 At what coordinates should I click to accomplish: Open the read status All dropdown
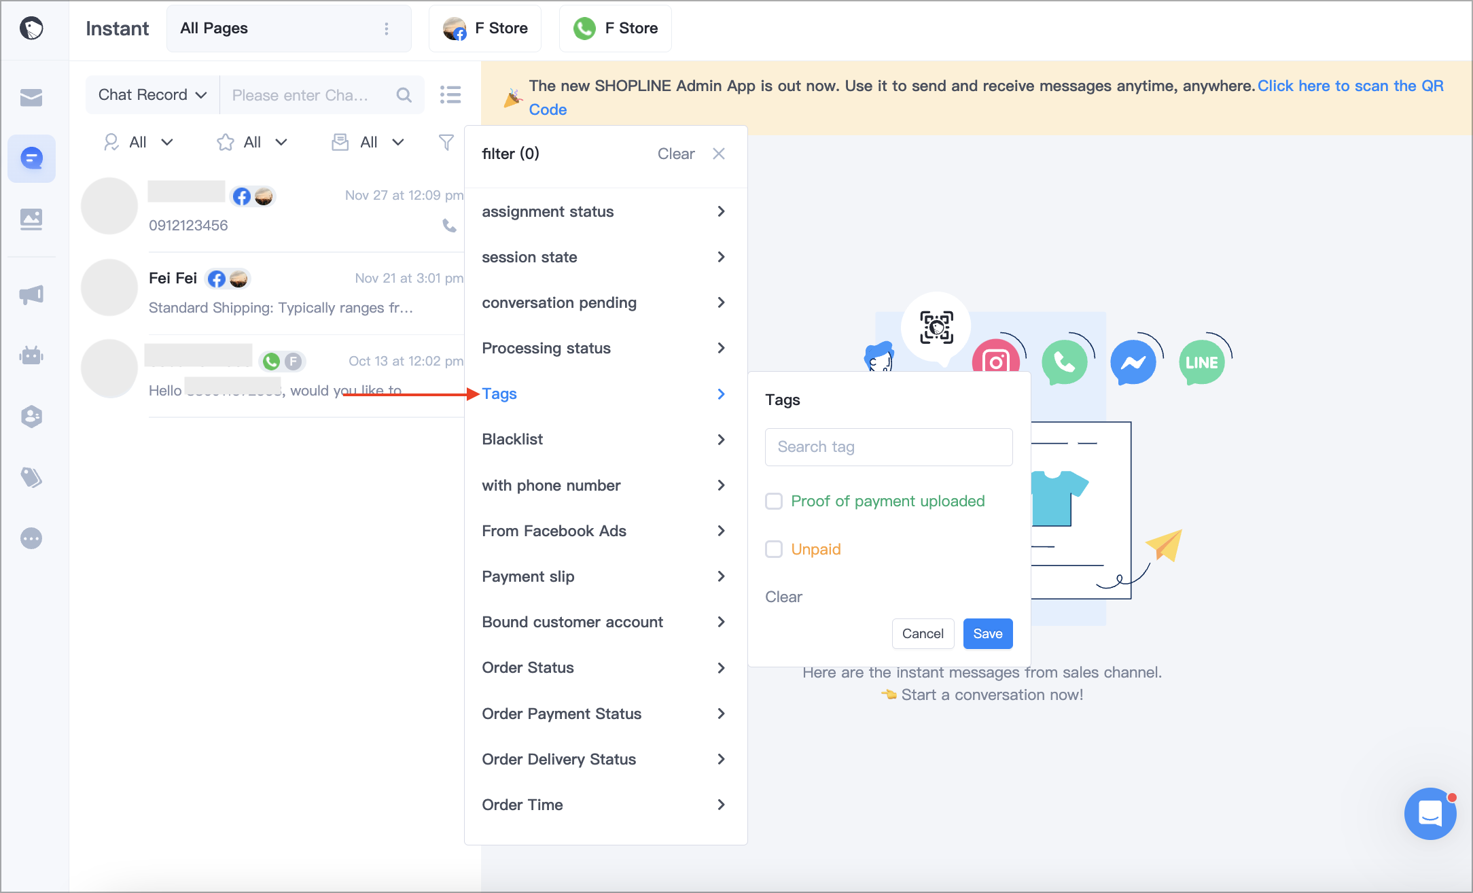point(368,142)
